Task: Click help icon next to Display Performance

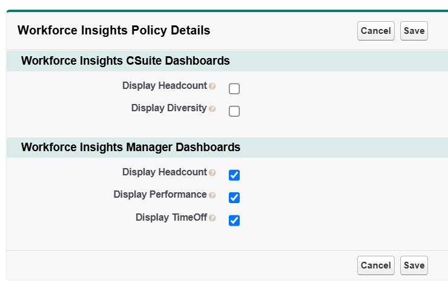Action: point(212,195)
